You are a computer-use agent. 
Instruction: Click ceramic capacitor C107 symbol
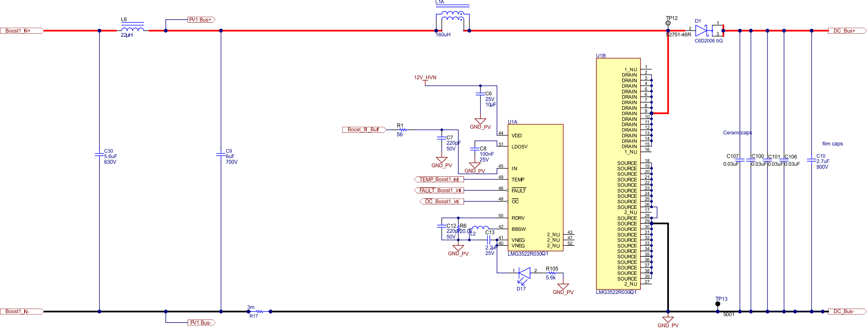(x=740, y=160)
